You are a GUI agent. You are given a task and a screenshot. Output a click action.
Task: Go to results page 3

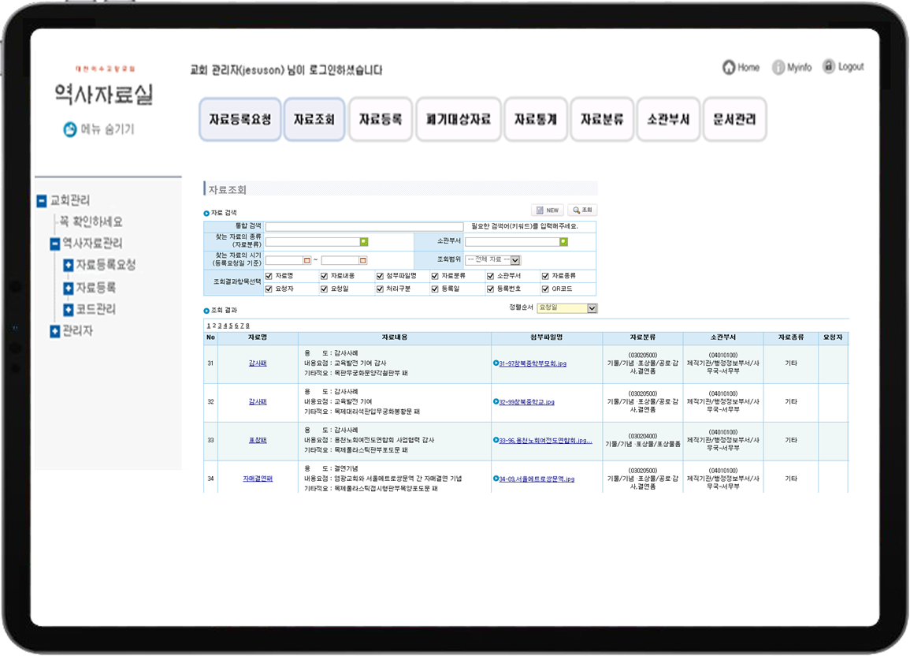click(220, 326)
